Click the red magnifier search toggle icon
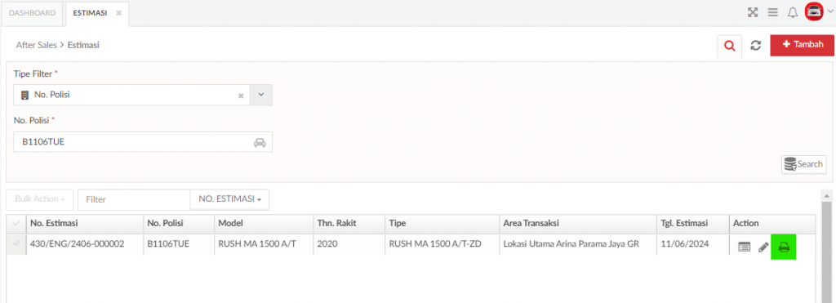836x303 pixels. click(729, 46)
